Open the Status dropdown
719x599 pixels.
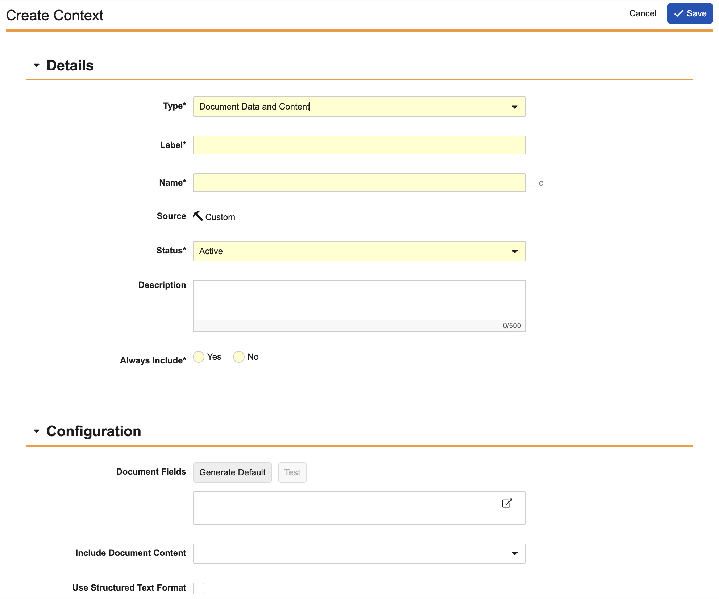click(359, 251)
